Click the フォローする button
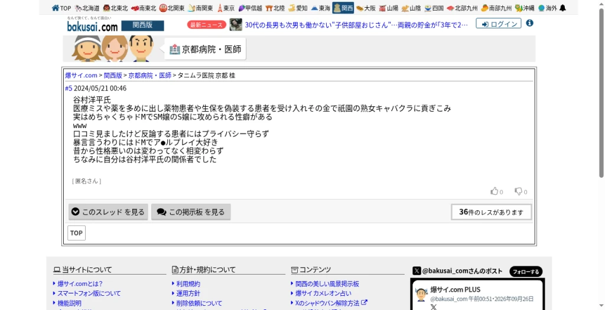 (526, 272)
